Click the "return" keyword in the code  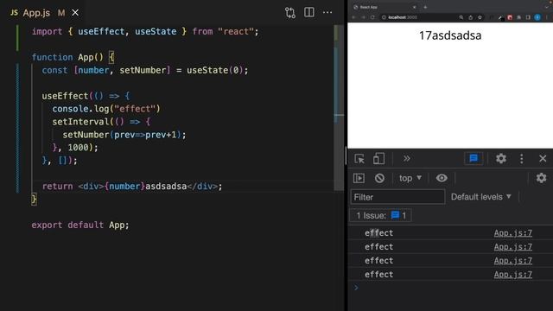coord(58,187)
